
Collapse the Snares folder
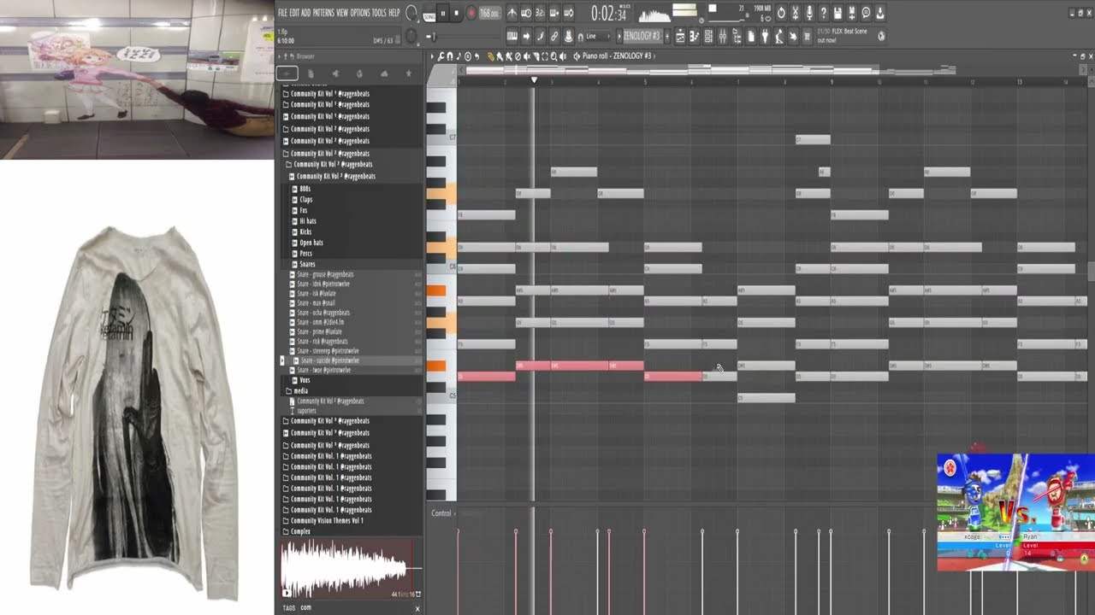[x=307, y=264]
